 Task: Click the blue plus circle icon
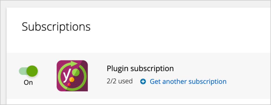click(143, 81)
